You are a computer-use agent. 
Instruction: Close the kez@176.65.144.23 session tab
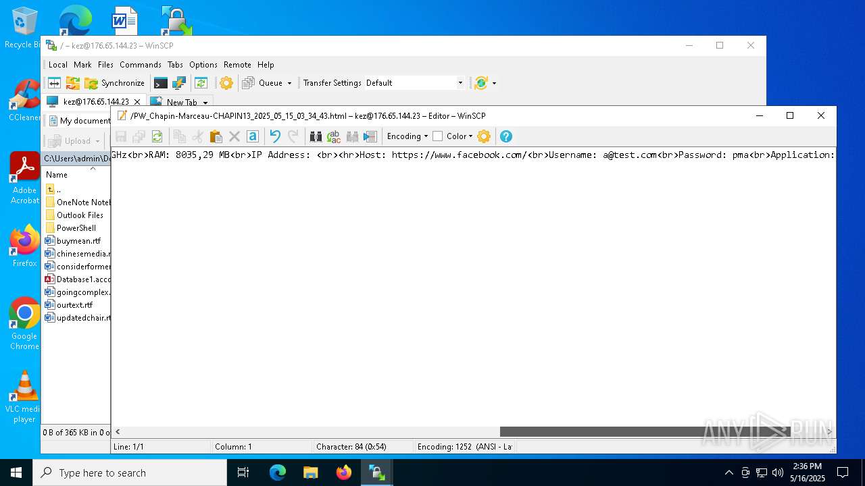coord(137,102)
